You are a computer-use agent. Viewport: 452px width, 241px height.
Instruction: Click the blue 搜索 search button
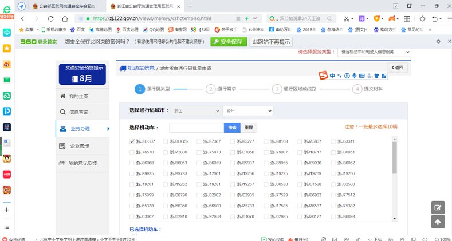[232, 127]
